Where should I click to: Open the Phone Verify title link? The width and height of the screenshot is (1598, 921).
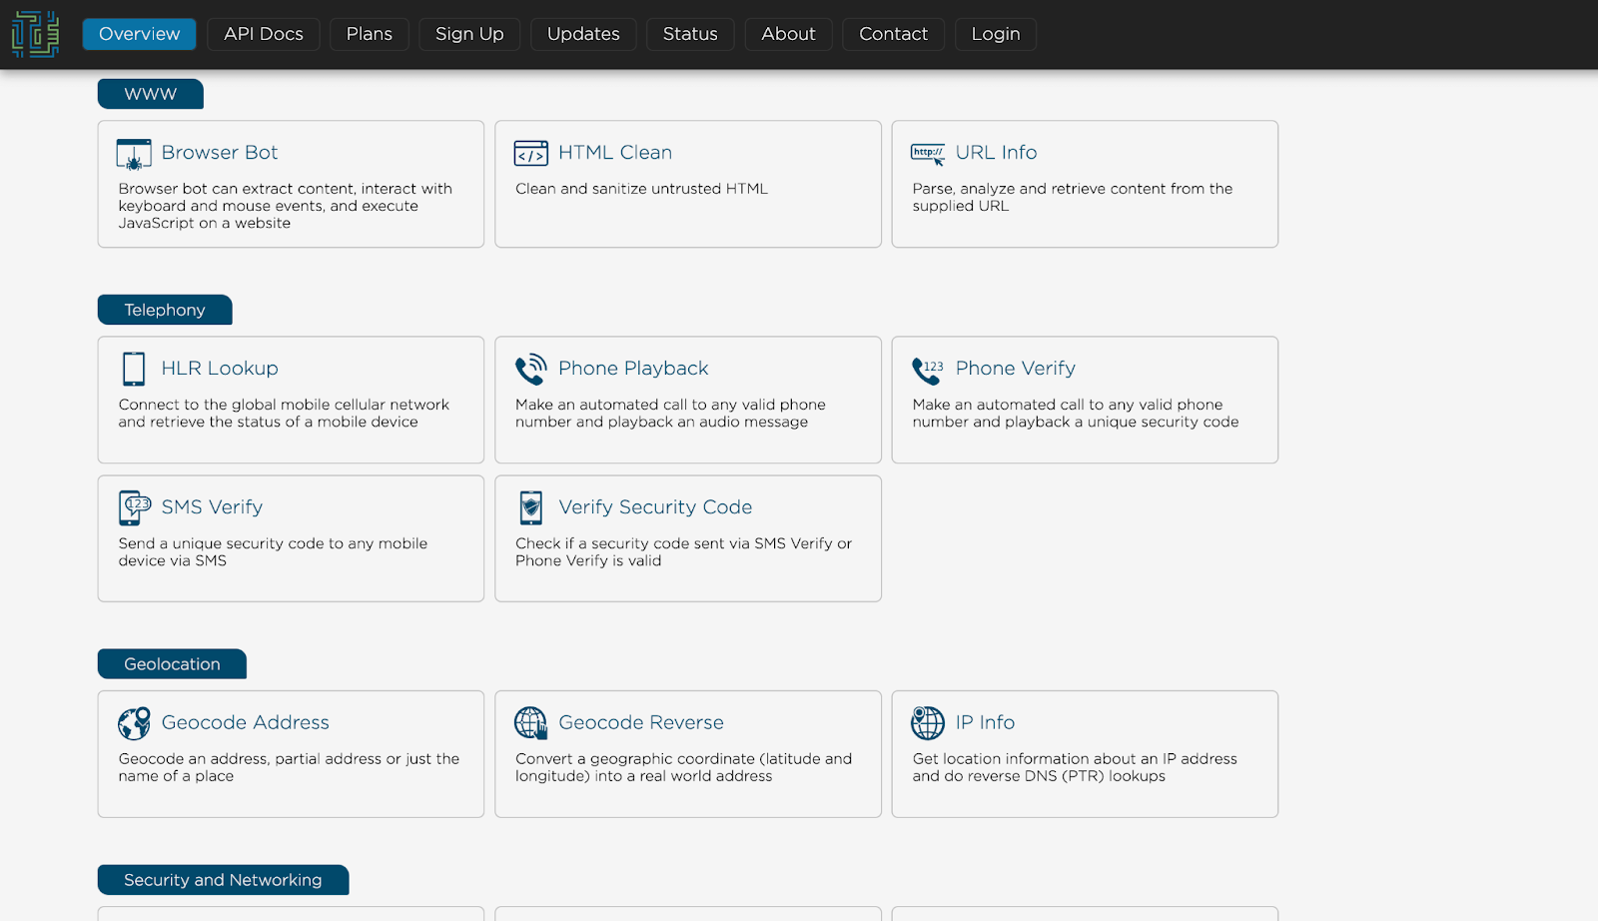[1015, 369]
